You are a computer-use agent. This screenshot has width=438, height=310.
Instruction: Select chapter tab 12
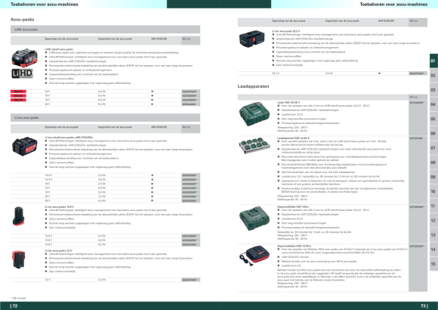tap(433, 221)
